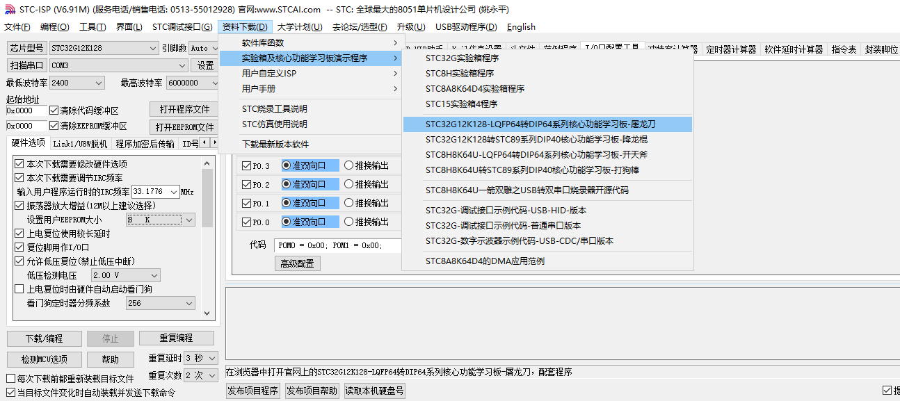Open 一箭双雕之USB转双串口烧录器开源代码 entry
This screenshot has height=401, width=900.
click(x=547, y=190)
